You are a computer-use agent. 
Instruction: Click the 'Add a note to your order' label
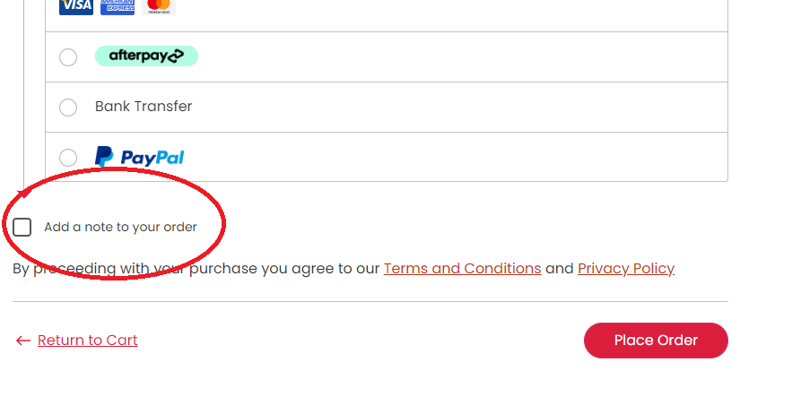pyautogui.click(x=120, y=227)
